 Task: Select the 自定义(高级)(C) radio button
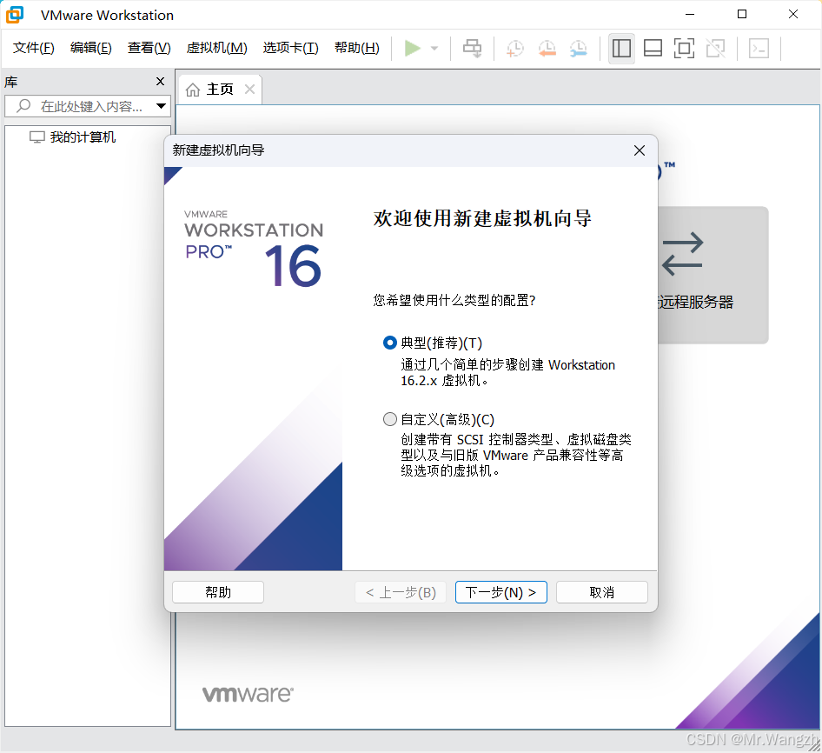[390, 419]
